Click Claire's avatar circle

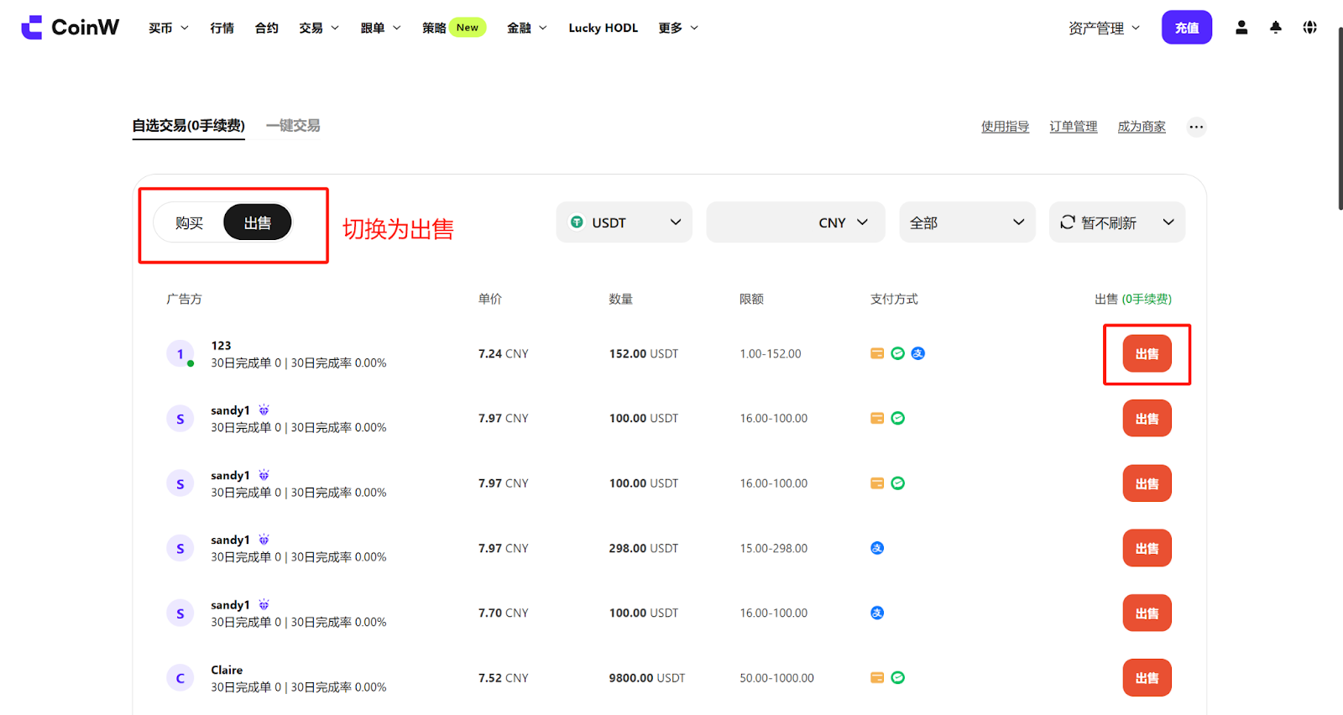coord(180,678)
